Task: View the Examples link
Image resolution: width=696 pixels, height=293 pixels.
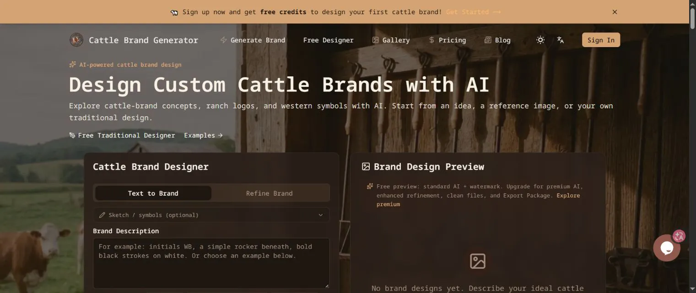Action: tap(203, 135)
